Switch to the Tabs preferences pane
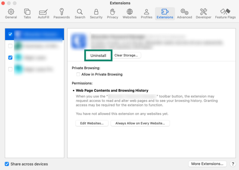The width and height of the screenshot is (239, 170). [27, 14]
